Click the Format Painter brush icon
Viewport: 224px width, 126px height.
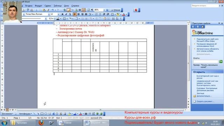[48, 10]
